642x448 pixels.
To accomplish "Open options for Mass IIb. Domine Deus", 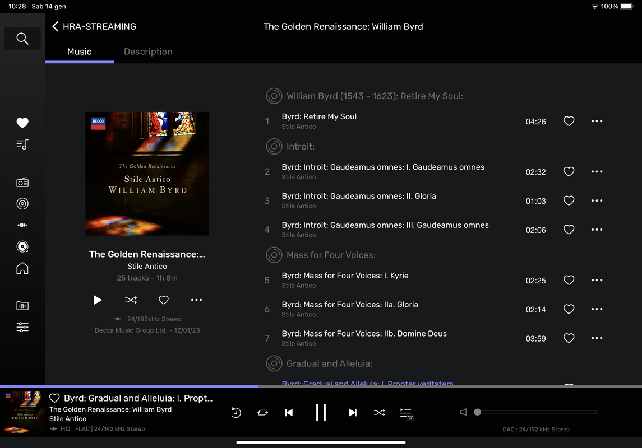I will (597, 338).
